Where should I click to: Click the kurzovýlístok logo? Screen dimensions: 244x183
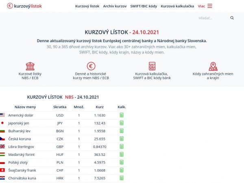(24, 6)
